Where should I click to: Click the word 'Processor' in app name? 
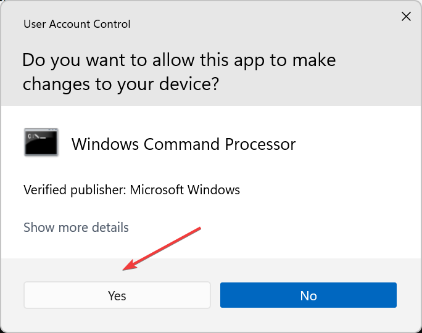(x=260, y=144)
